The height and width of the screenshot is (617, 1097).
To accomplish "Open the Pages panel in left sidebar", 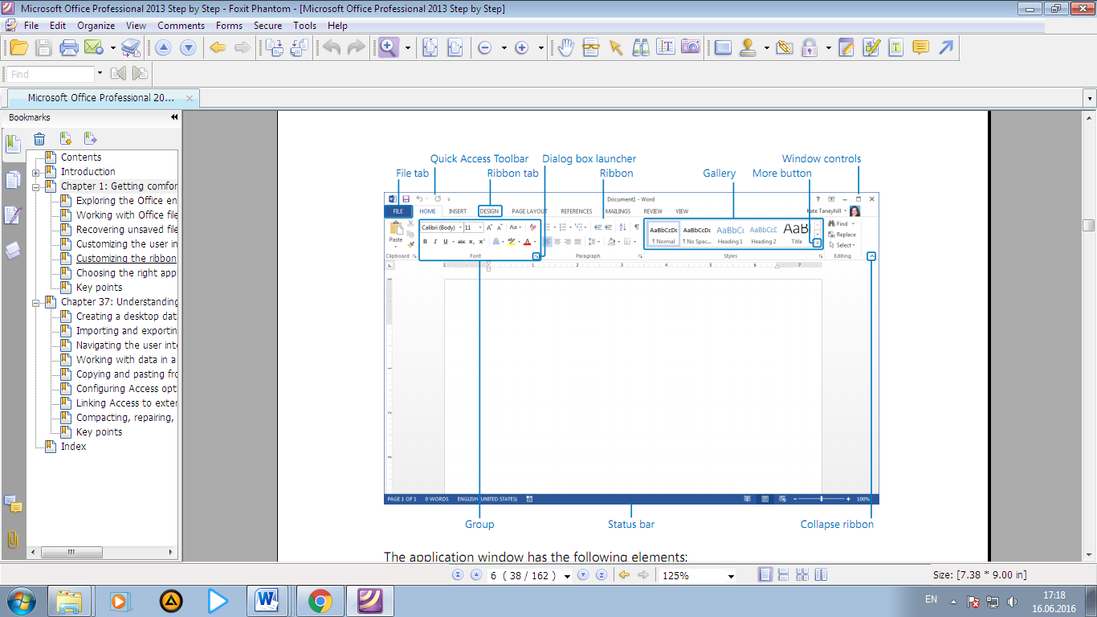I will 12,180.
